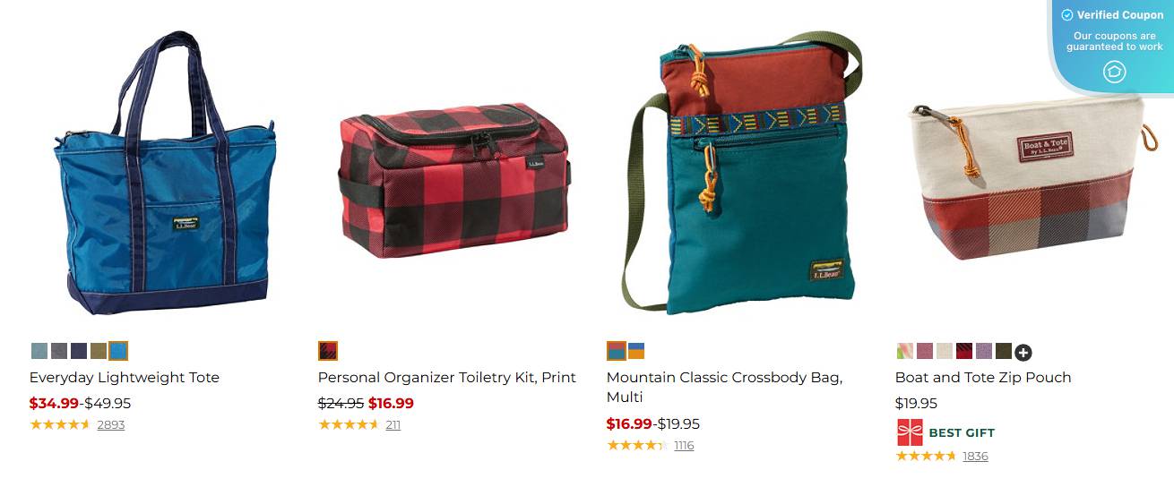
Task: Select the red buffalo plaid toiletry swatch
Action: pos(328,351)
